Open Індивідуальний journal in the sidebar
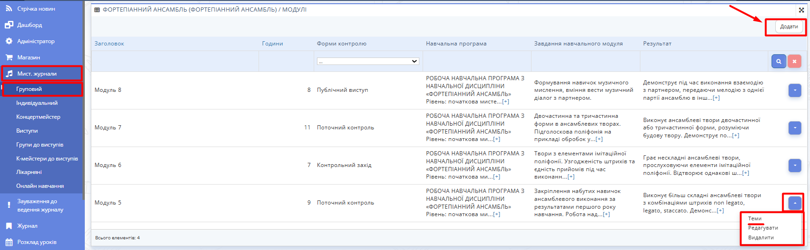This screenshot has width=810, height=250. coord(37,103)
